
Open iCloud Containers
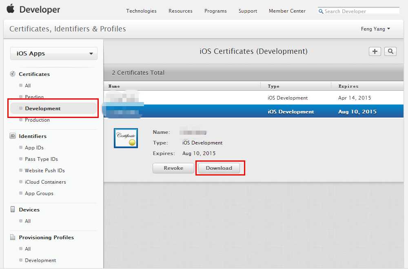click(x=45, y=182)
